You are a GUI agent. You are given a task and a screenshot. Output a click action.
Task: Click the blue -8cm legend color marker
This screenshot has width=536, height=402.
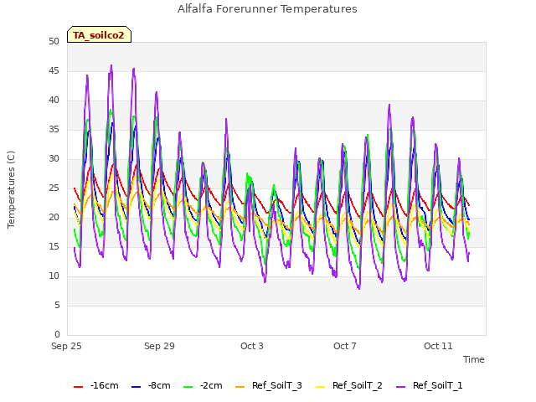(x=136, y=387)
